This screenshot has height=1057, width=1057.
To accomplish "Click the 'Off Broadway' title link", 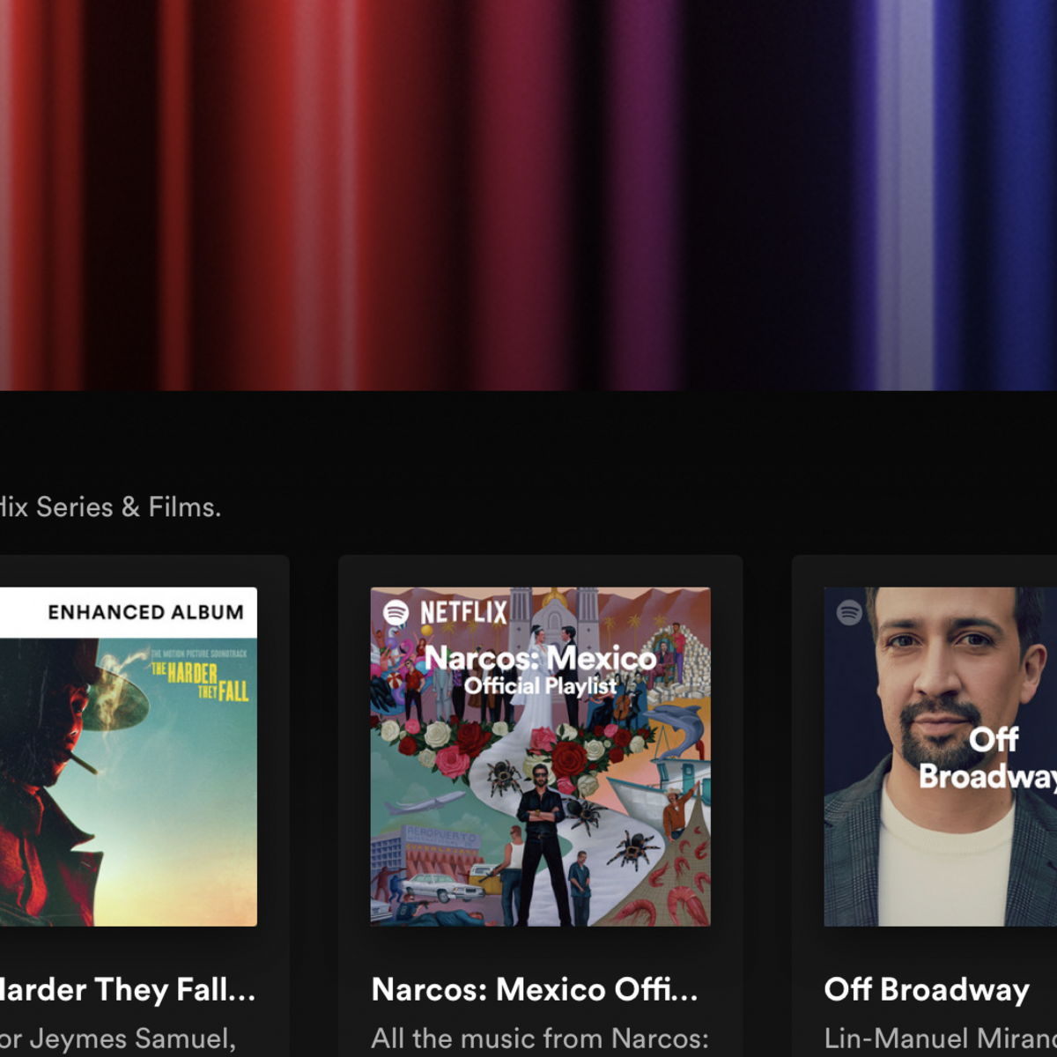I will [x=926, y=990].
